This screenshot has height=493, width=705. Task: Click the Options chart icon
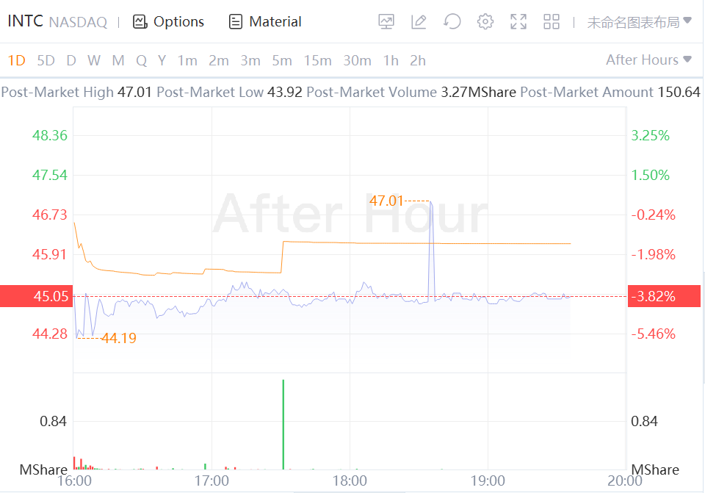(x=140, y=22)
